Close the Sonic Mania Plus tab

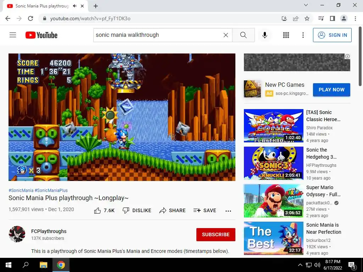tap(82, 6)
